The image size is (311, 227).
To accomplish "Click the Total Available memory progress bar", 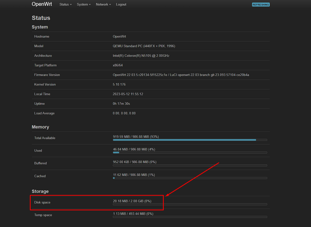I will 190,140.
